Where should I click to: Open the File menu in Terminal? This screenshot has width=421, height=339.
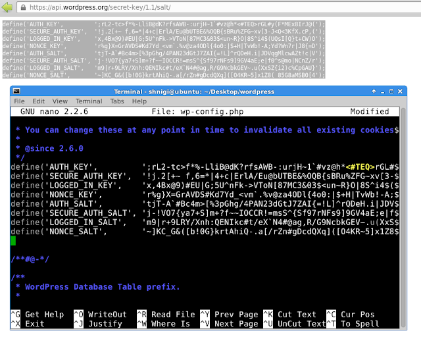(x=19, y=101)
